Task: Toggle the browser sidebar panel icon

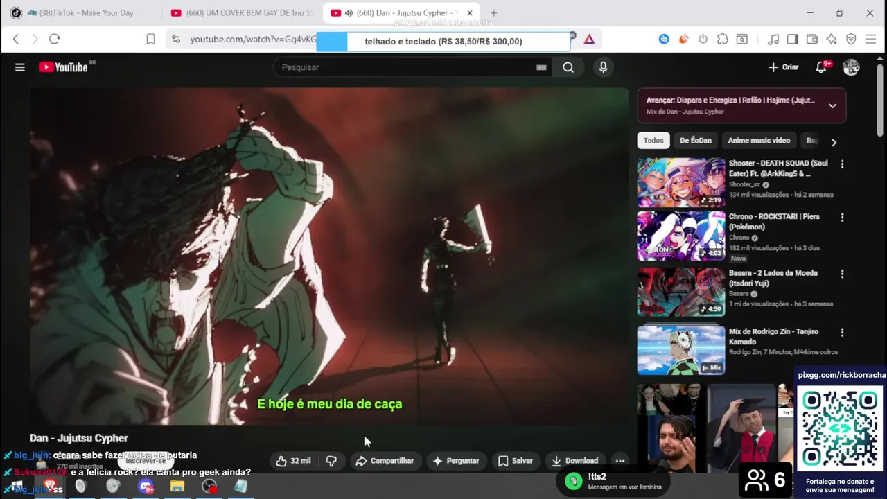Action: (793, 40)
